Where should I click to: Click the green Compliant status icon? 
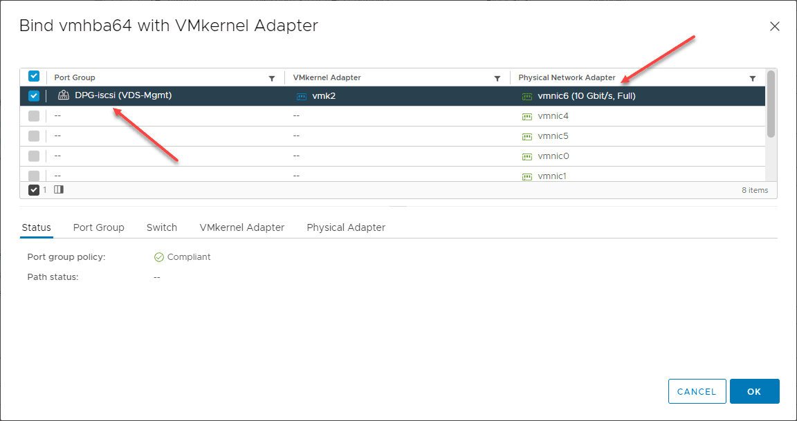point(158,257)
